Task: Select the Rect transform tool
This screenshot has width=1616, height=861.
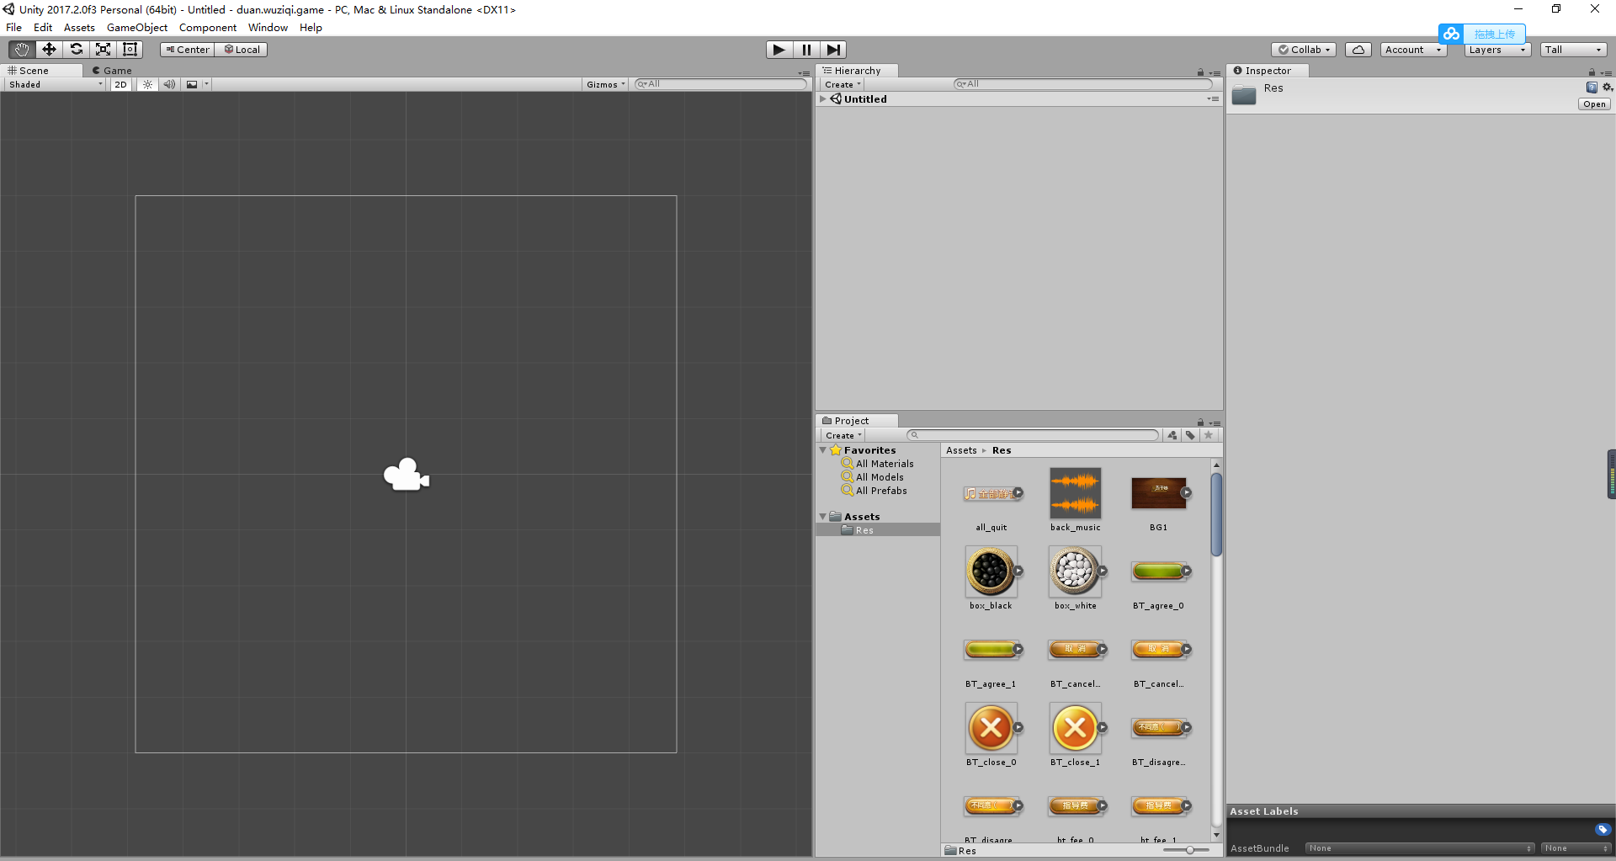Action: tap(130, 49)
